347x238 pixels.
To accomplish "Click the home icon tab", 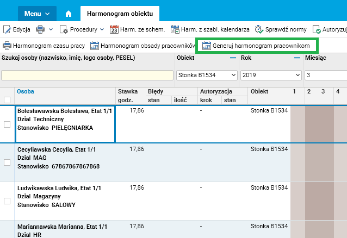I will [68, 13].
